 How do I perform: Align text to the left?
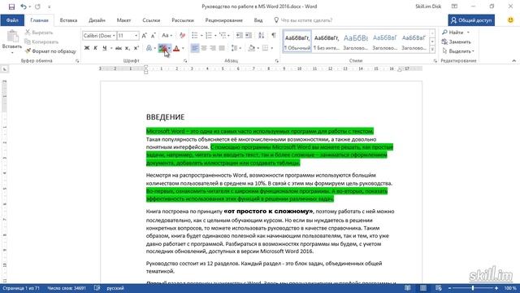click(x=195, y=49)
